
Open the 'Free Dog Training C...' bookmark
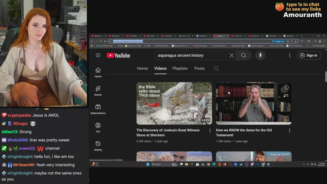[218, 46]
